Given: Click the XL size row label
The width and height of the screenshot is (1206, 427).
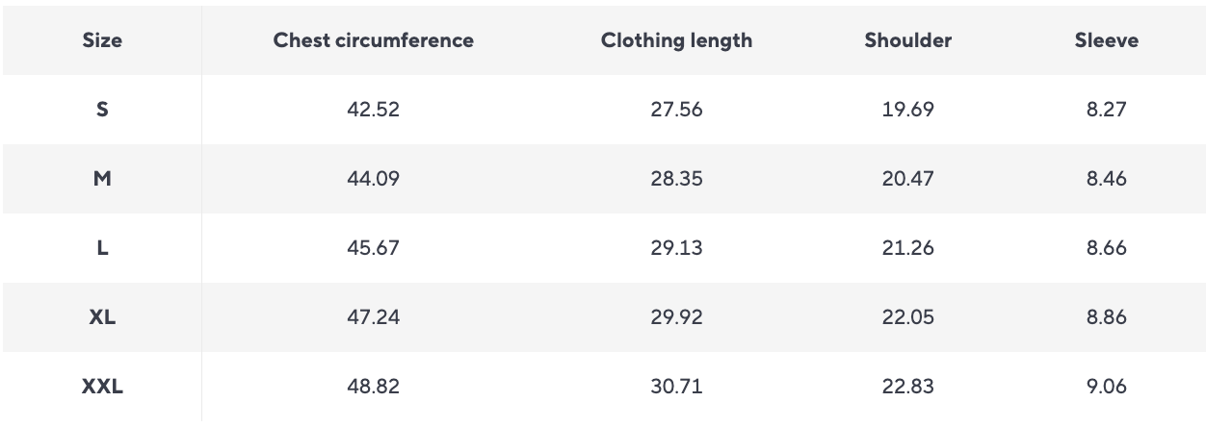Looking at the screenshot, I should click(102, 317).
